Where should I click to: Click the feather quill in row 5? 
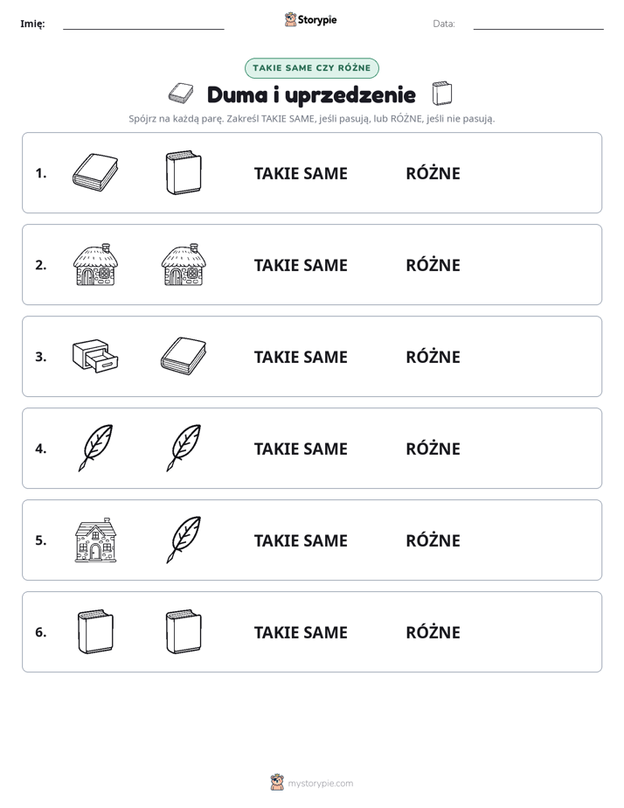[x=184, y=540]
